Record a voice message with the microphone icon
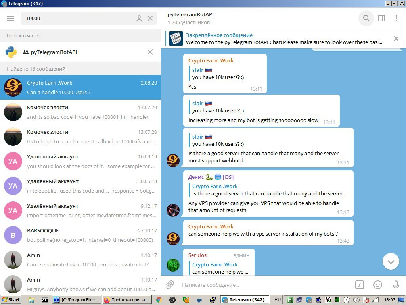406x305 pixels. coord(396,285)
